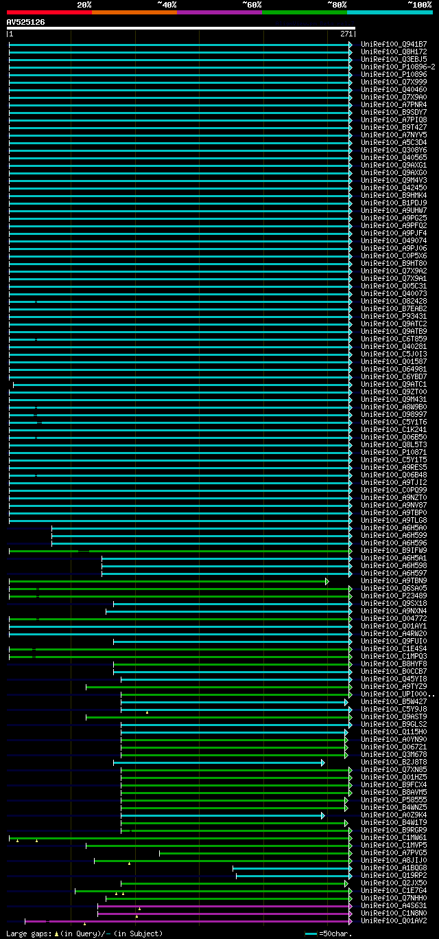Select the UniRef100_Q40460 label
This screenshot has height=939, width=439.
coord(394,89)
